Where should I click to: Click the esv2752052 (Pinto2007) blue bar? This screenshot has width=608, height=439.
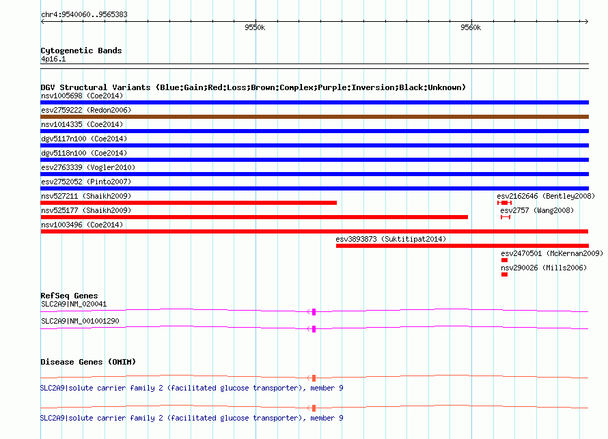pos(314,188)
